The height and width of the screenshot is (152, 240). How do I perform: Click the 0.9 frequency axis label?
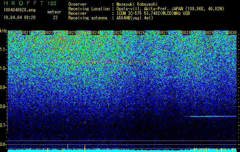pos(3,87)
